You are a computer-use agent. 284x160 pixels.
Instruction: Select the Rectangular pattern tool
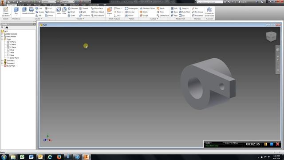pos(131,8)
